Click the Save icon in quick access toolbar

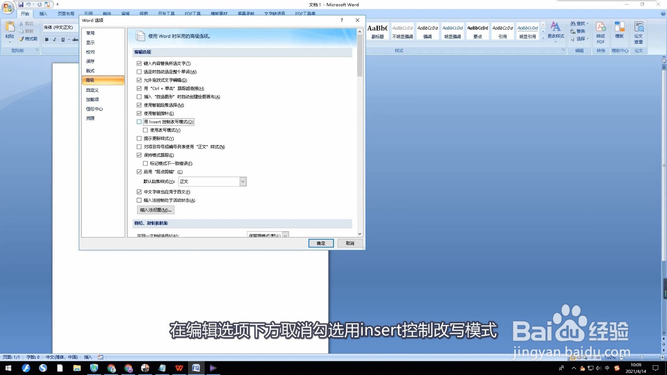click(20, 5)
